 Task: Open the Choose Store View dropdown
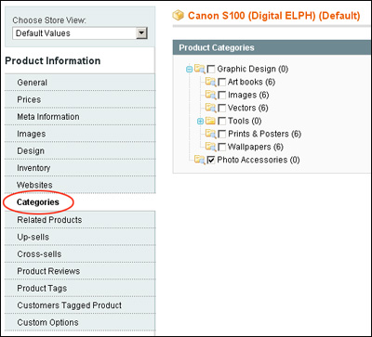(80, 33)
